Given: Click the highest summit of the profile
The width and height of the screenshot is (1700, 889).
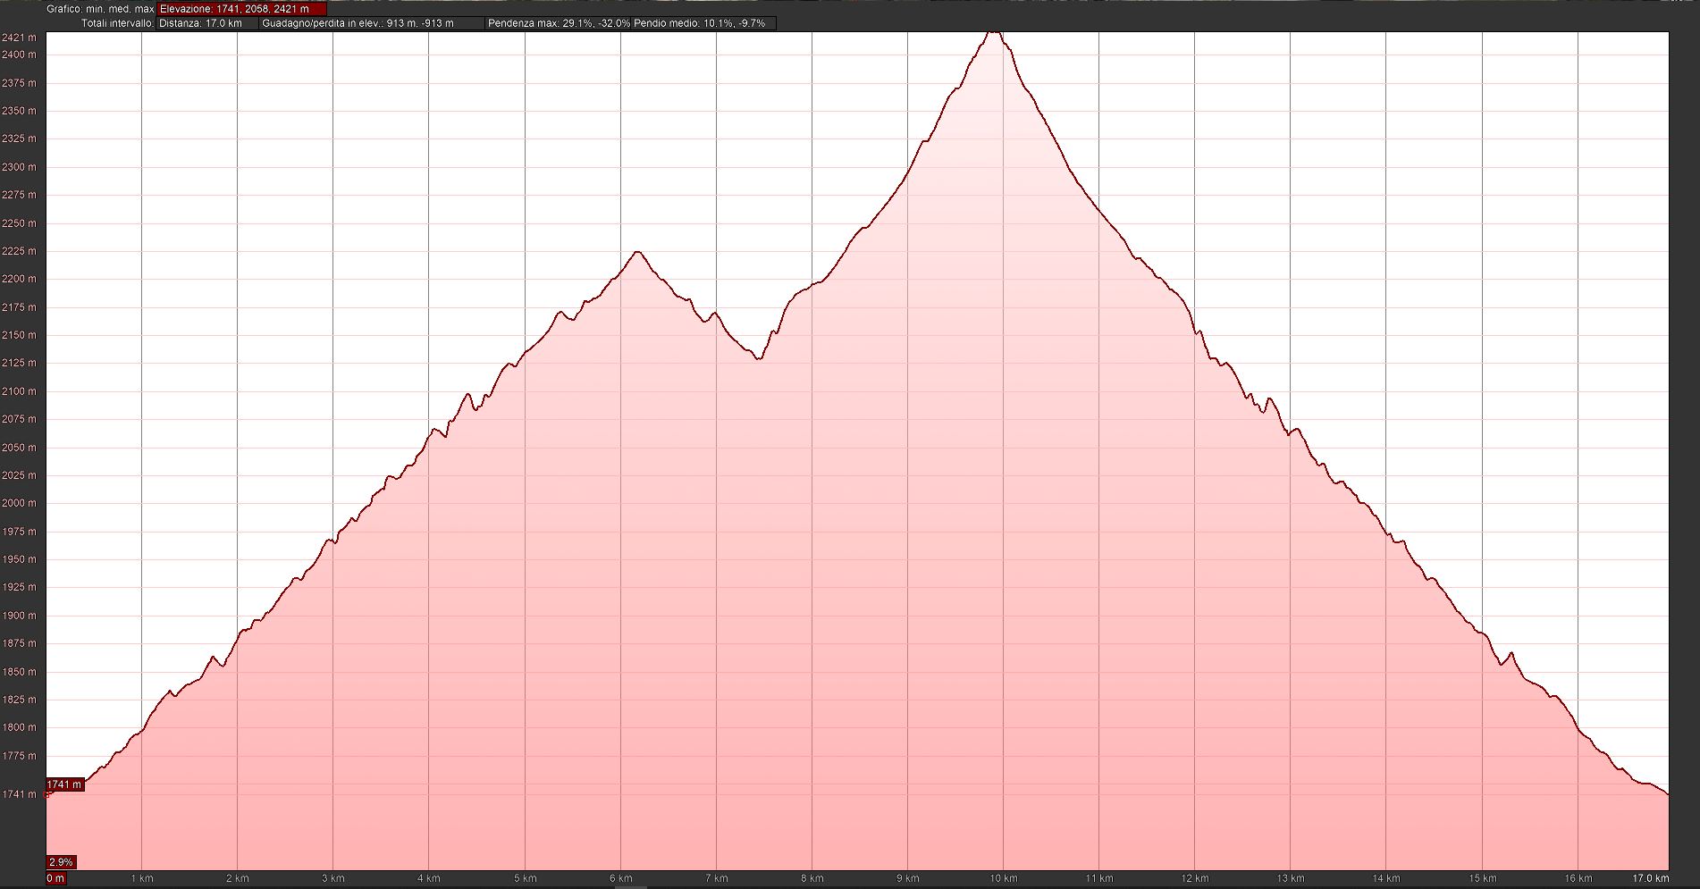Looking at the screenshot, I should tap(993, 32).
